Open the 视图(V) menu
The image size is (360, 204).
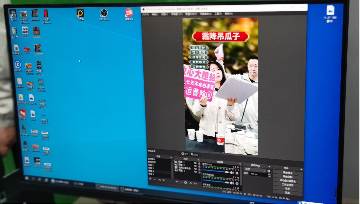(164, 14)
